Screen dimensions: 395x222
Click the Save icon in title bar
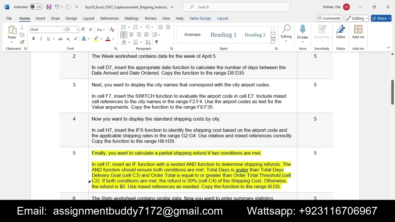coord(49,7)
